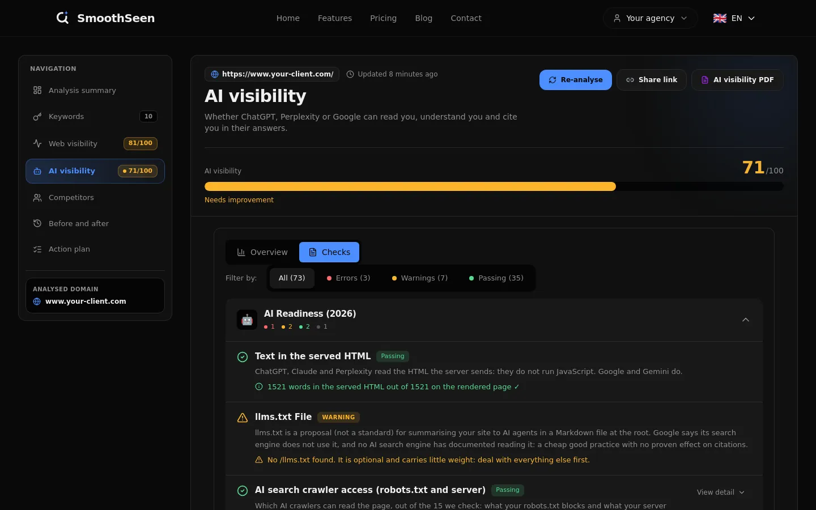
Task: Open the EN language selector
Action: point(734,18)
